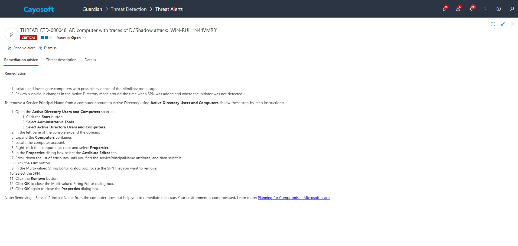Viewport: 518px width, 246px height.
Task: Open the circled info icon in header
Action: tap(499, 9)
